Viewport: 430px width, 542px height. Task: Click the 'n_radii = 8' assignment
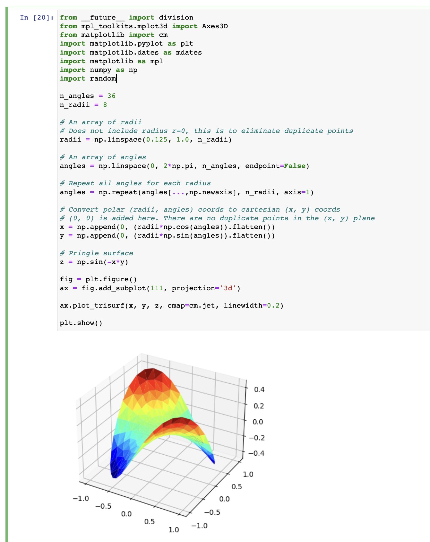coord(83,105)
